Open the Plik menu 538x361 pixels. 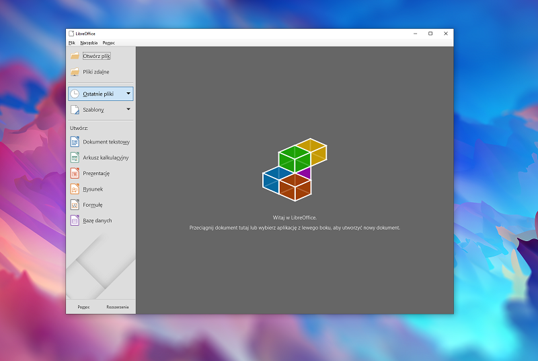click(x=72, y=43)
